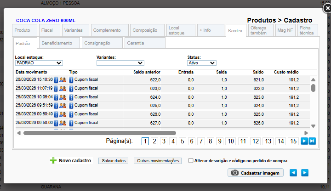The image size is (331, 193).
Task: Click info icon before Cupom fiscal in 09:50:00 row
Action: (x=71, y=123)
